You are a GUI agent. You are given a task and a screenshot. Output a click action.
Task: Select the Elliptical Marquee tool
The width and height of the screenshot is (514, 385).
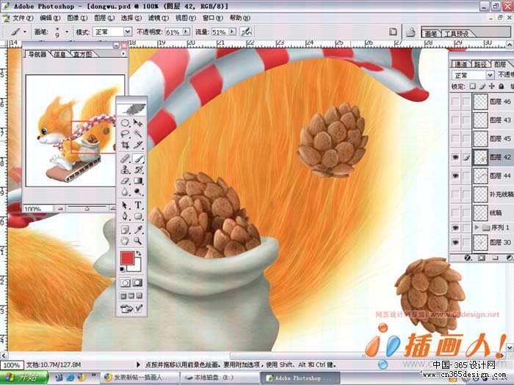pos(125,123)
